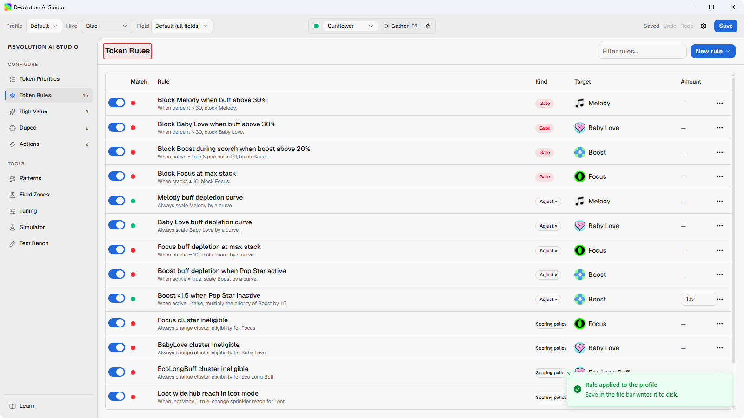Open more options for Focus cluster ineligible rule
This screenshot has height=418, width=744.
(720, 324)
